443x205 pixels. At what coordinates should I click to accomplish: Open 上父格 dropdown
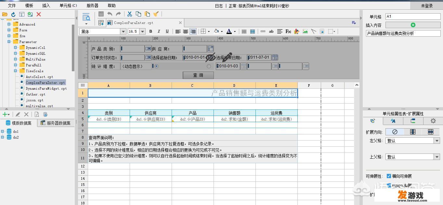click(x=437, y=157)
